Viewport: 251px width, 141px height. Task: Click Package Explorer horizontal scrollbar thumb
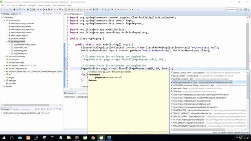26,105
